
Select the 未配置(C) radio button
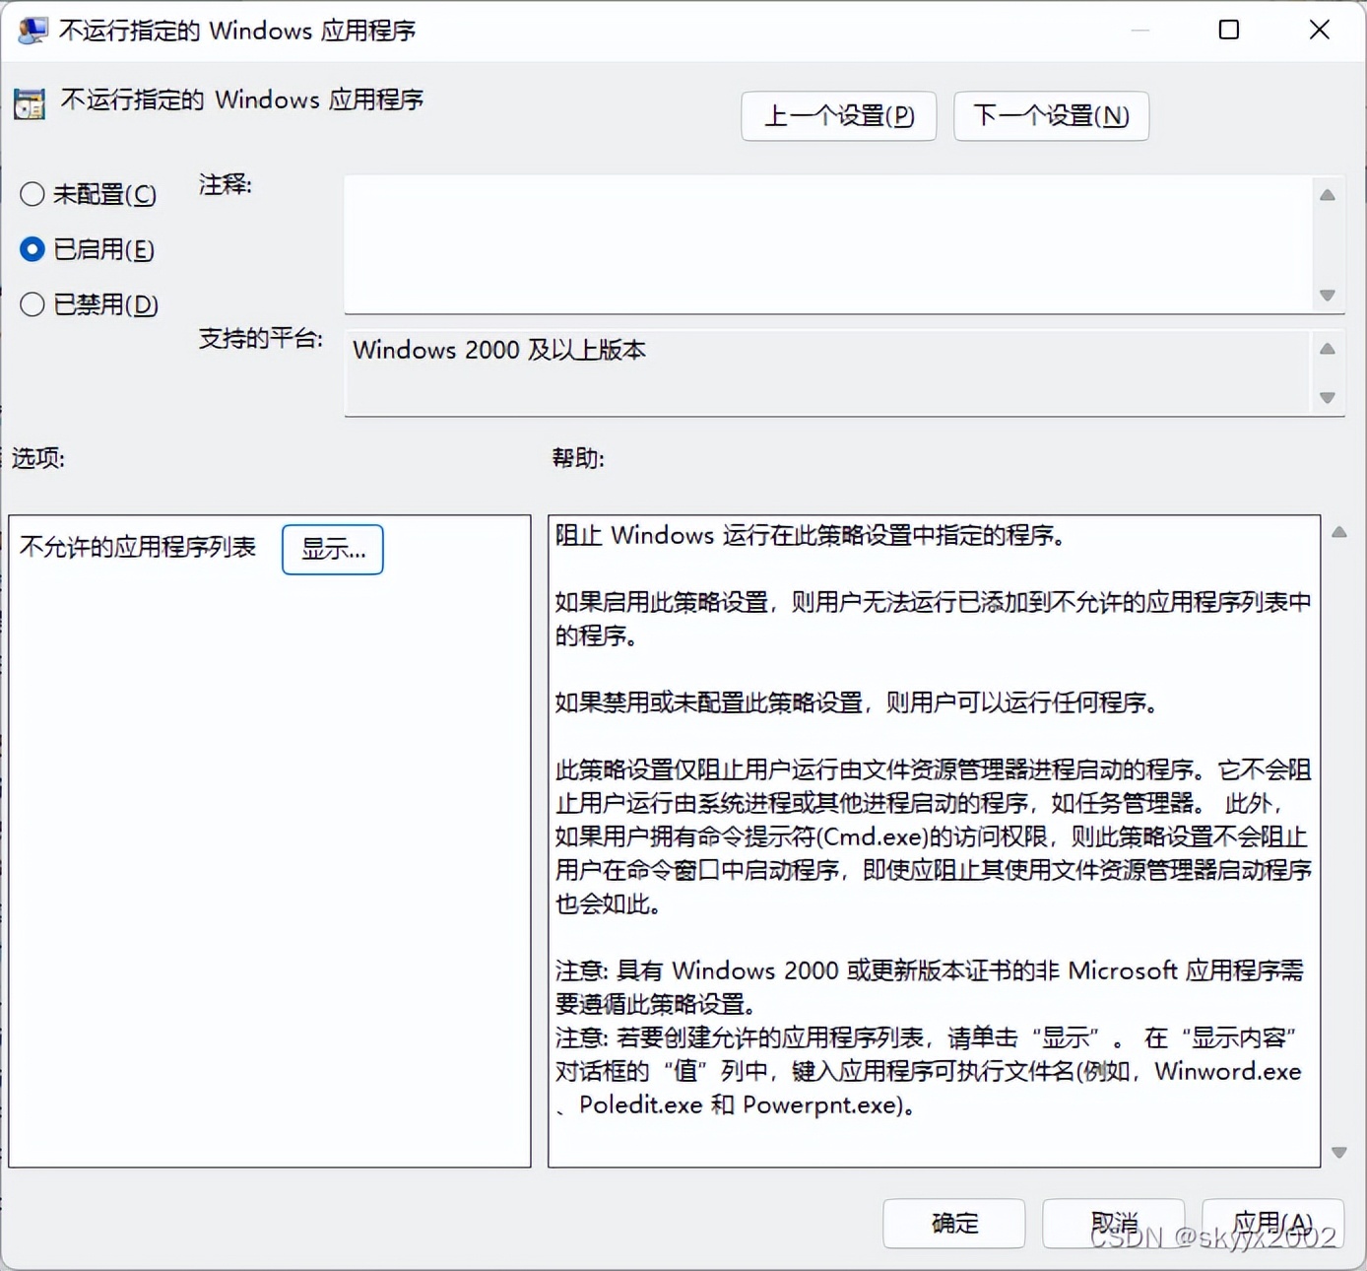33,194
